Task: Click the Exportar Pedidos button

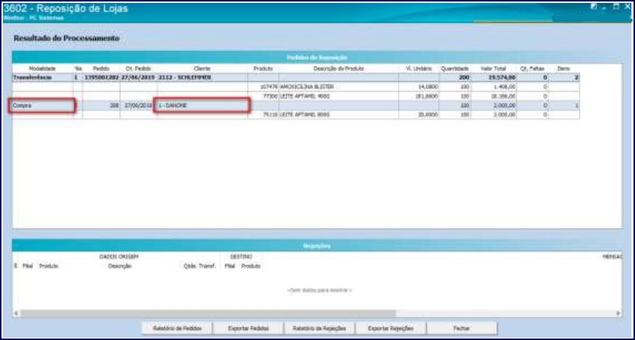Action: [248, 328]
